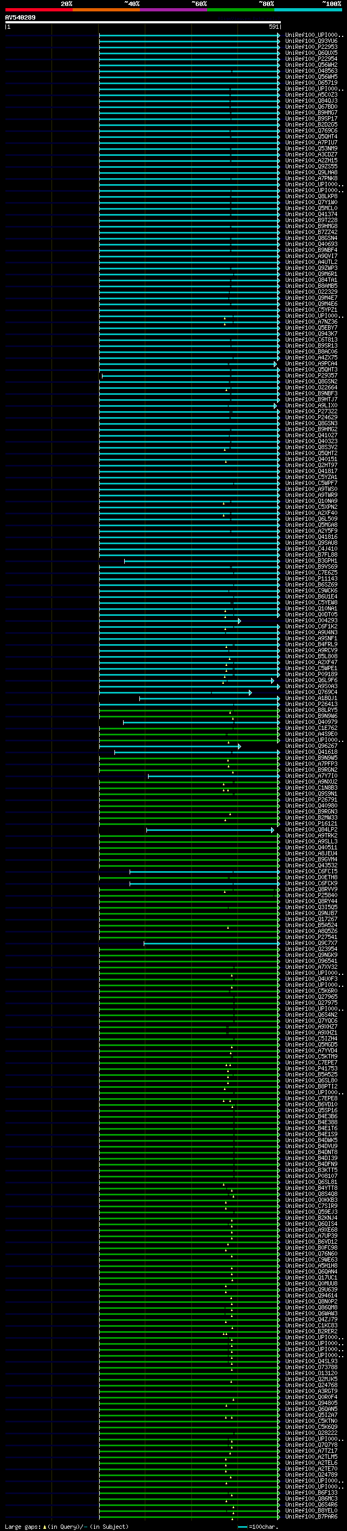Click the UniRef100_Q769C4 label
Screen dimensions: 347x1531
coord(311,692)
